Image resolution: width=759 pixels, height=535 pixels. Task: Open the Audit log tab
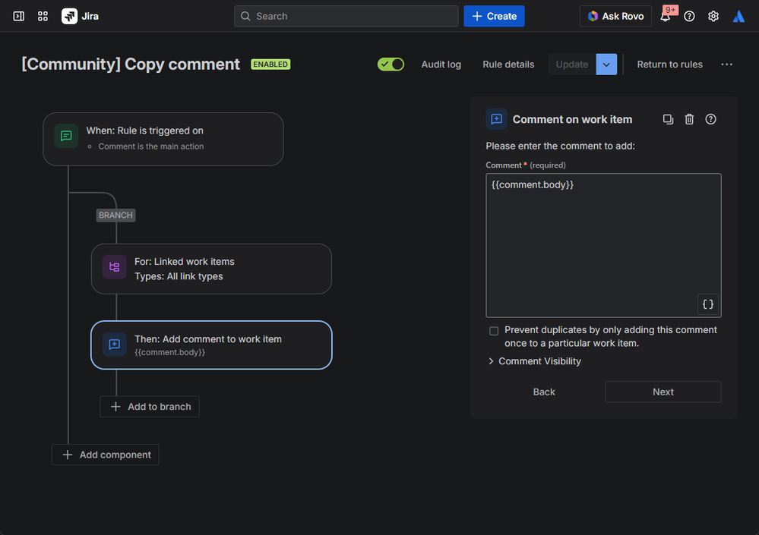pyautogui.click(x=441, y=65)
